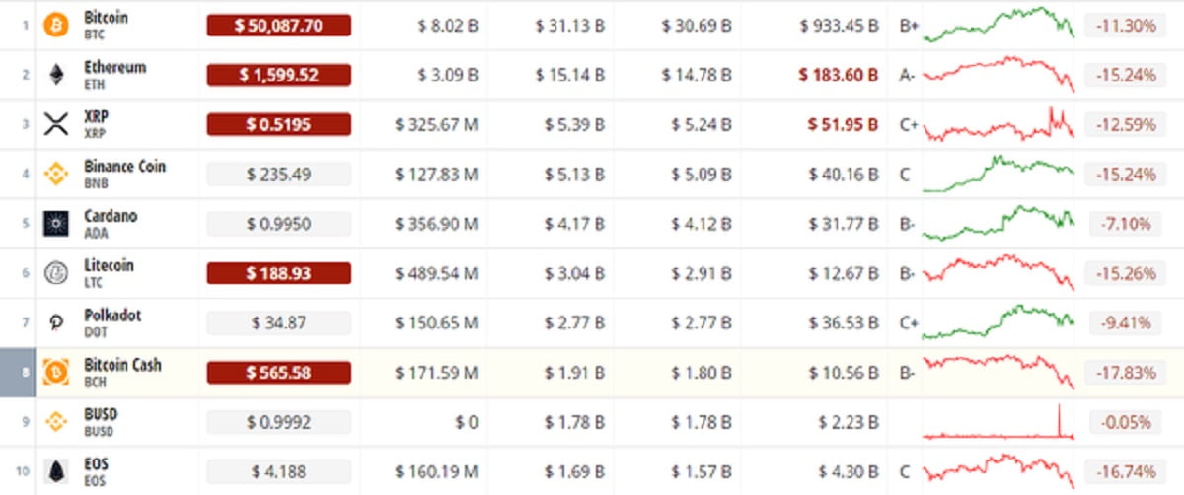Click the XRP logo icon
Image resolution: width=1184 pixels, height=495 pixels.
[56, 125]
